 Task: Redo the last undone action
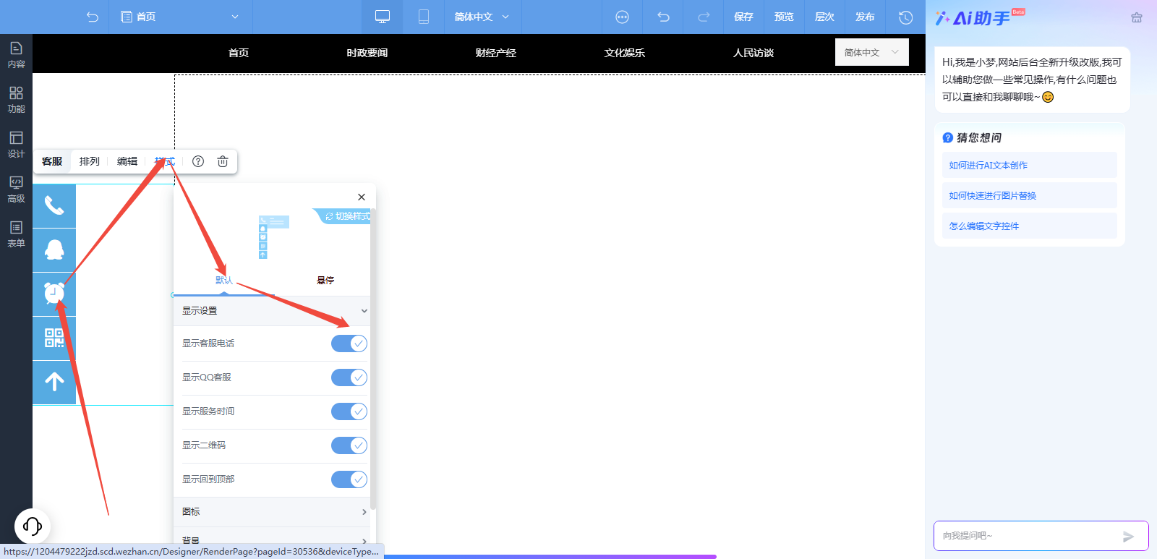704,17
